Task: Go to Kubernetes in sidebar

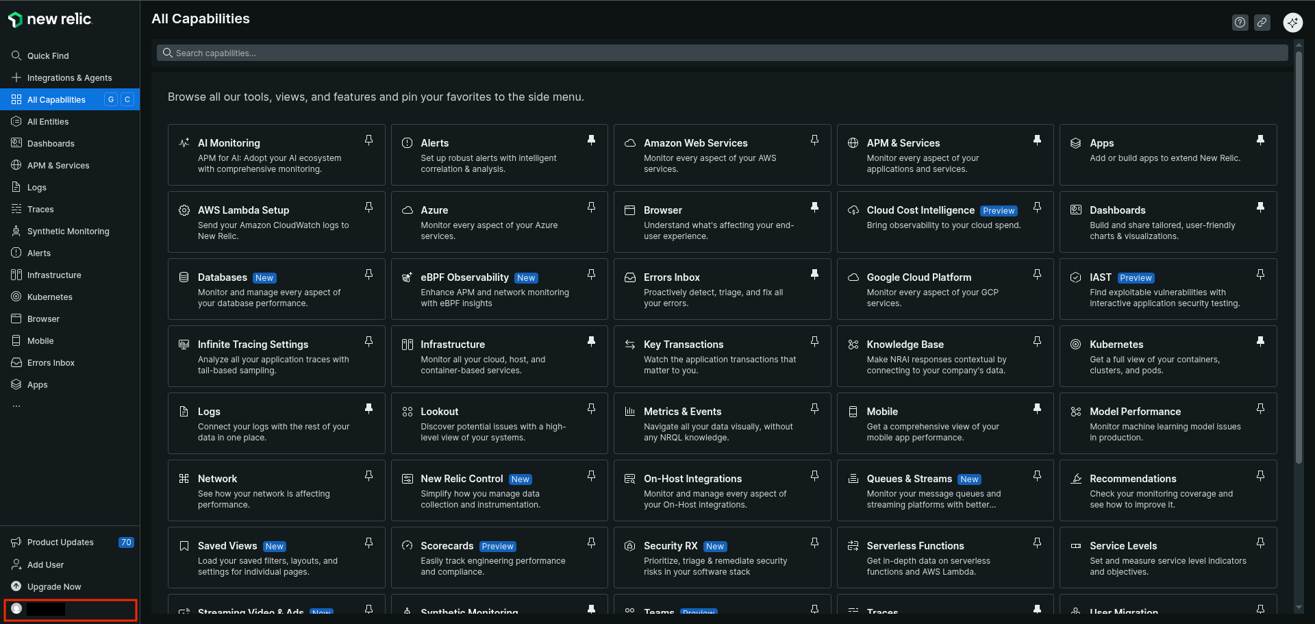Action: 49,297
